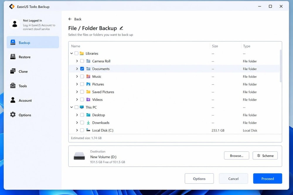Tick the Videos checkbox
293x195 pixels.
click(x=82, y=100)
